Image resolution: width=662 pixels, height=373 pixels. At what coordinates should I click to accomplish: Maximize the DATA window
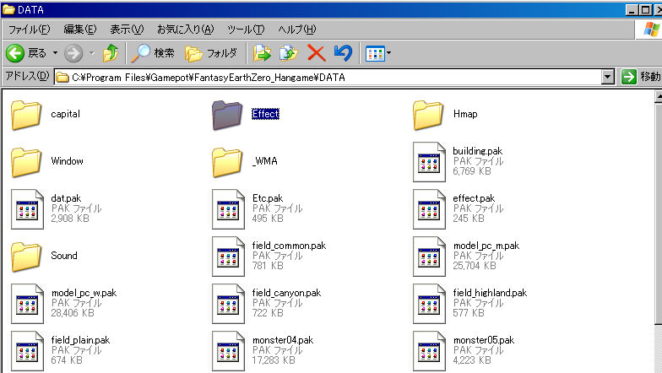pyautogui.click(x=645, y=10)
